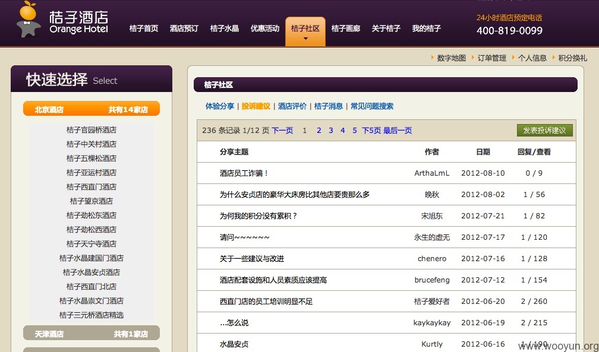The height and width of the screenshot is (352, 599).
Task: Go to 关于桔子 page
Action: pos(386,28)
